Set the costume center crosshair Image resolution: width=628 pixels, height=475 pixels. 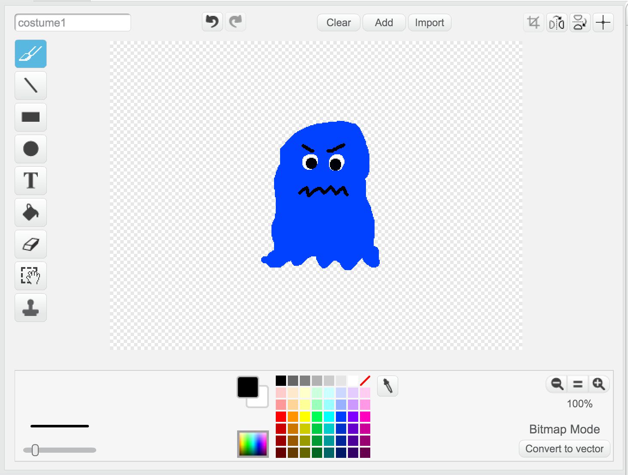603,22
